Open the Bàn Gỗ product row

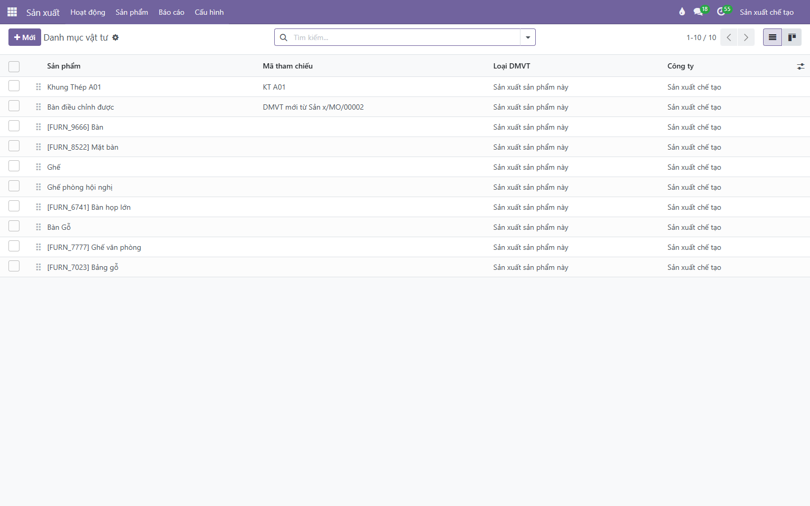pos(59,227)
